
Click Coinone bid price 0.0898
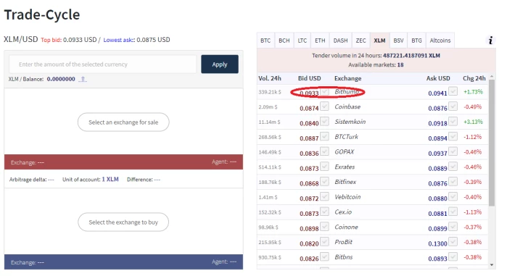click(309, 228)
